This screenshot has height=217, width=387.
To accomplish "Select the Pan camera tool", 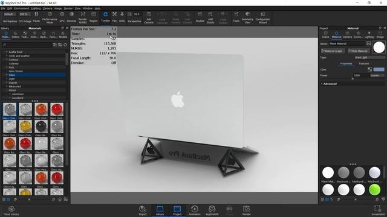I will pos(114,17).
